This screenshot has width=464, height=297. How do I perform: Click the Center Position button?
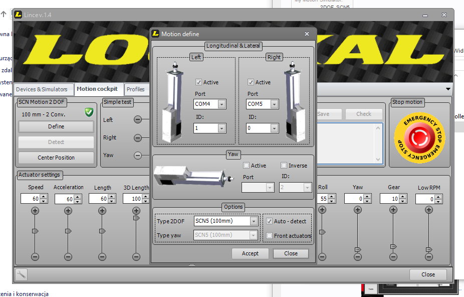tap(56, 158)
